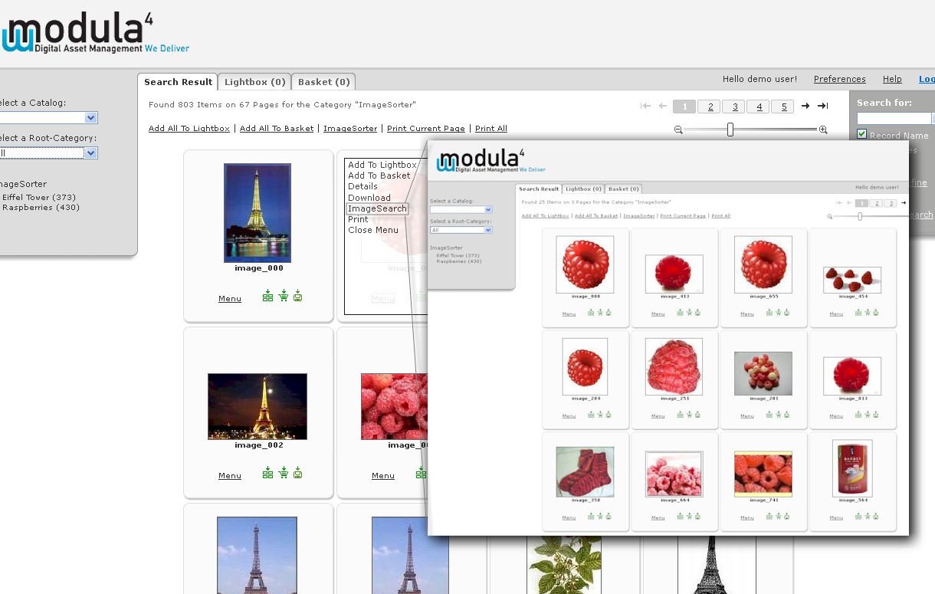
Task: Select Print in the context menu
Action: pyautogui.click(x=358, y=219)
